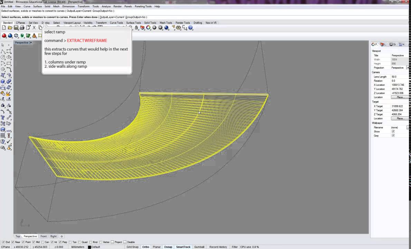Toggle the Near osnap checkbox
Viewport: 411px width, 249px height.
(12, 242)
